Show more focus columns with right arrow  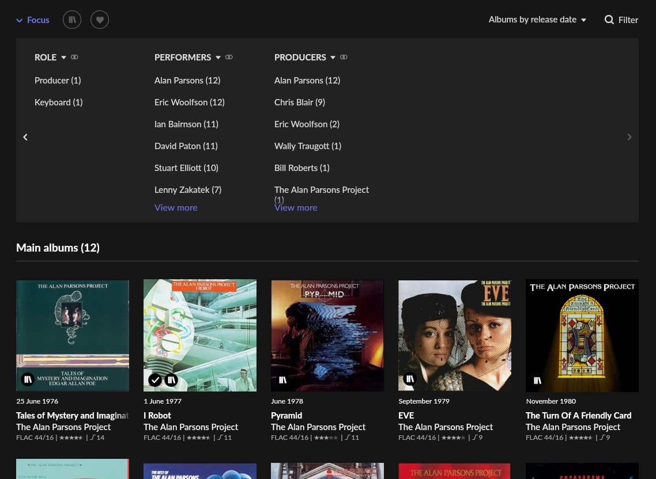coord(629,137)
